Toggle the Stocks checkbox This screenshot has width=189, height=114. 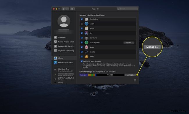coord(82,52)
